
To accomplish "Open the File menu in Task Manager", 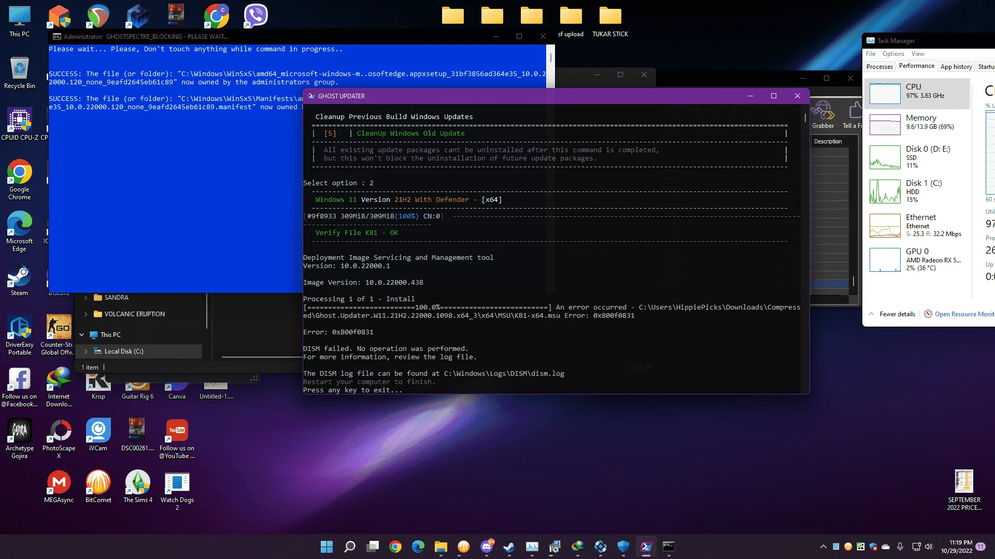I will pyautogui.click(x=871, y=54).
